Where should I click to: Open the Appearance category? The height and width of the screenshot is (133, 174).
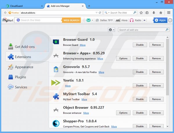(x=21, y=67)
